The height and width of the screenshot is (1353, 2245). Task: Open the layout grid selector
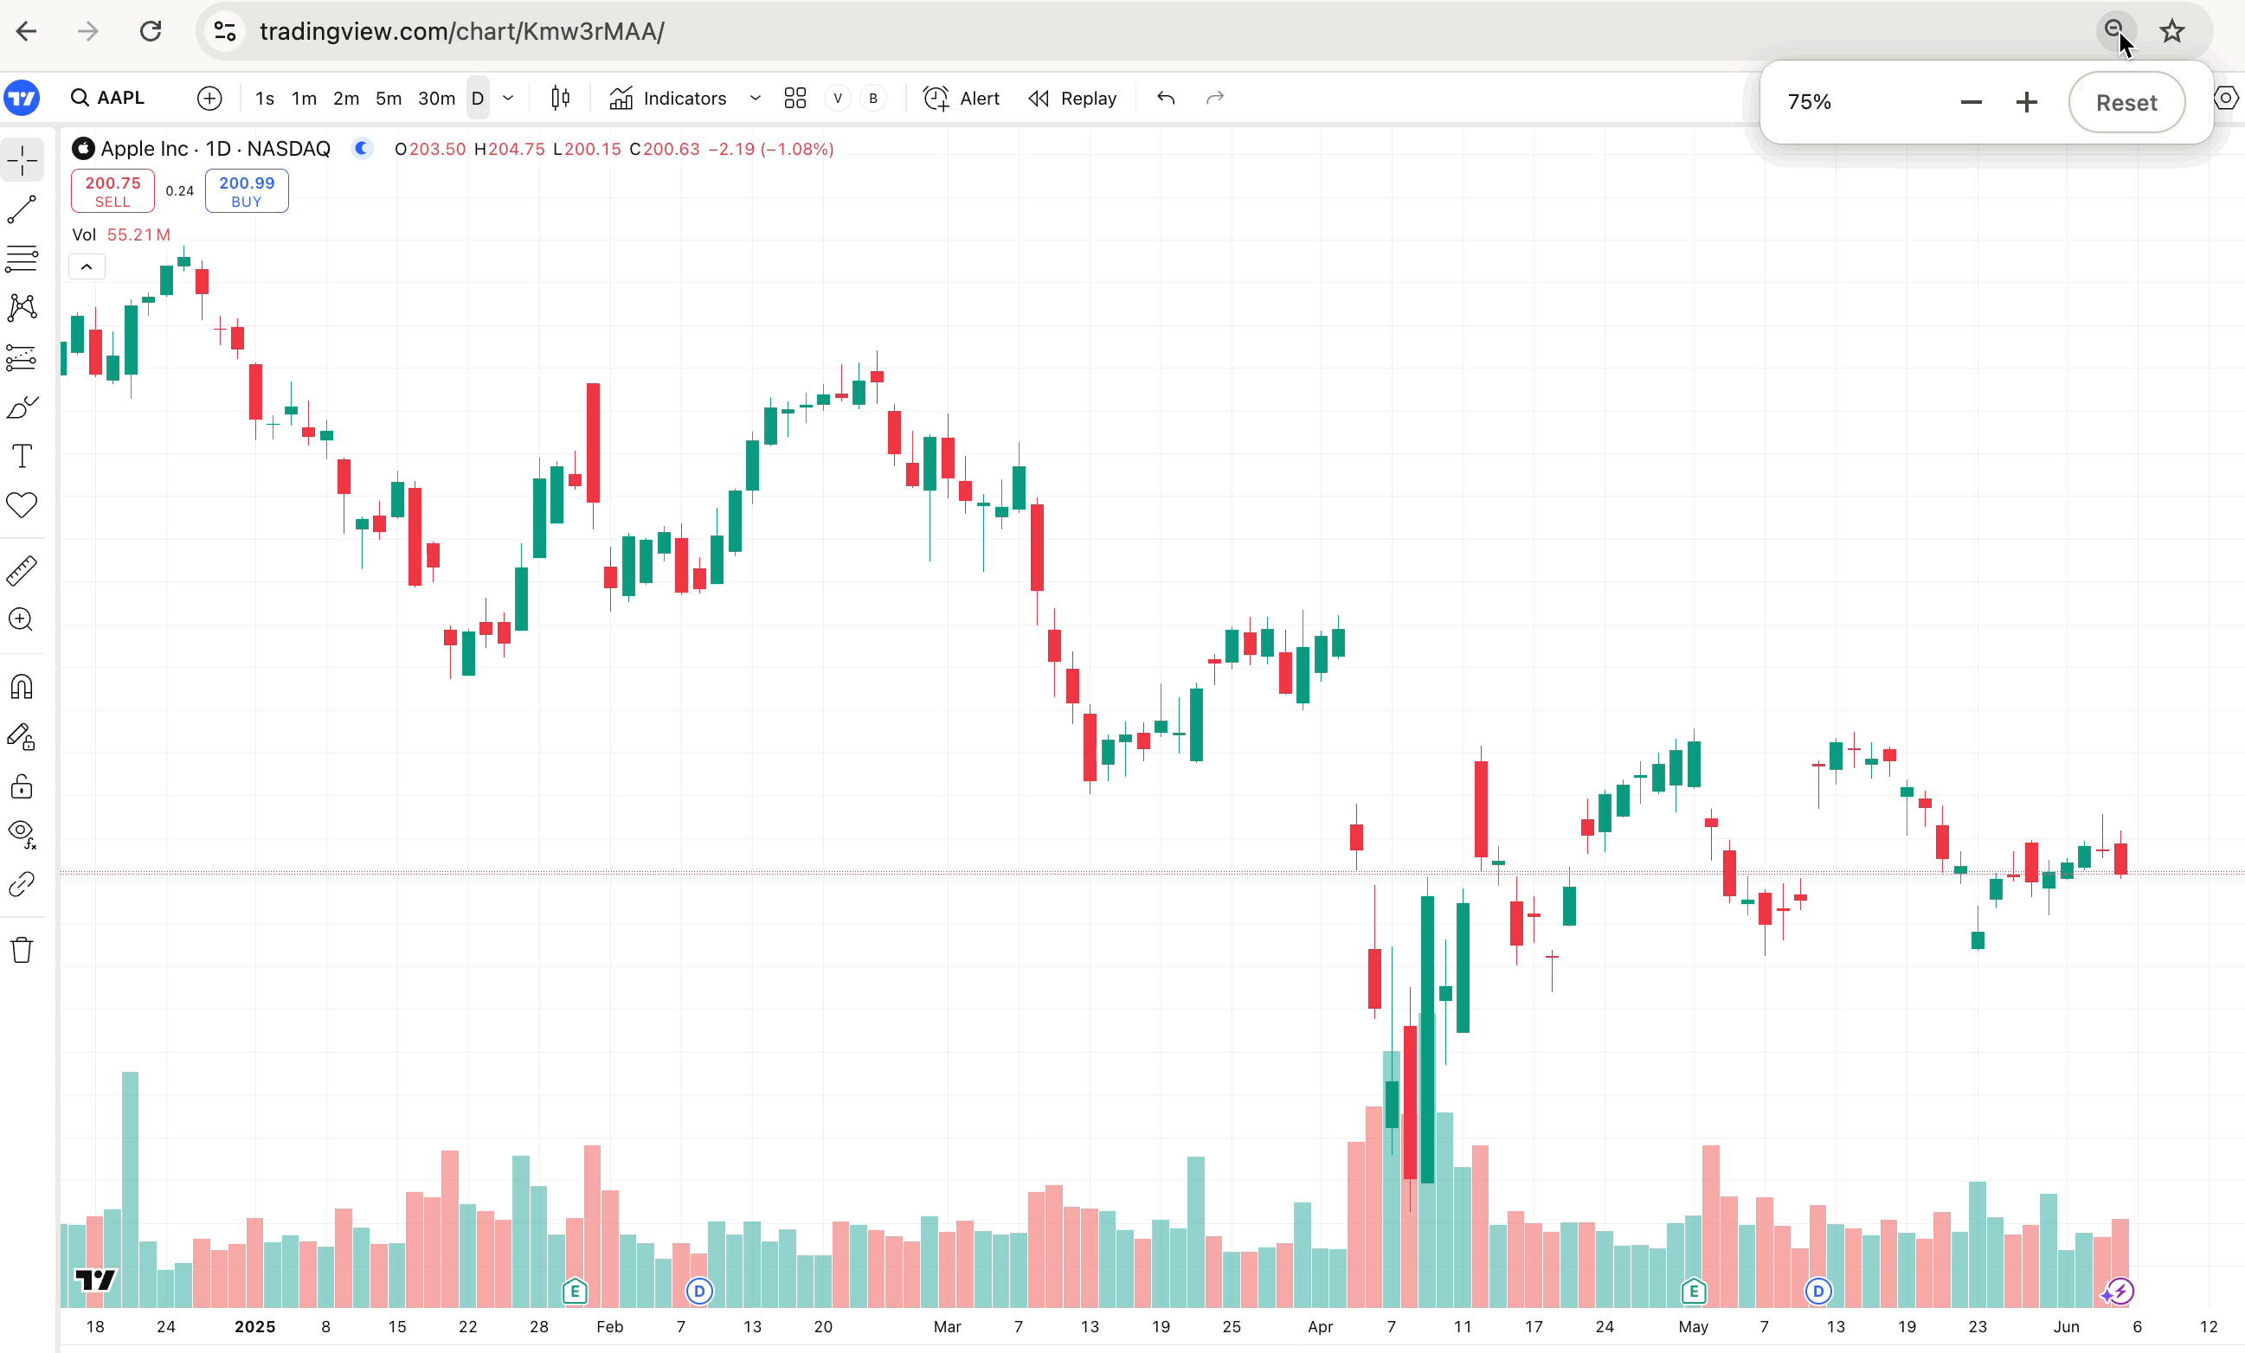(x=794, y=99)
